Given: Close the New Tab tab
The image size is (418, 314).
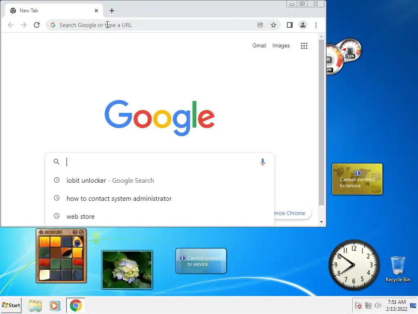Looking at the screenshot, I should click(96, 11).
